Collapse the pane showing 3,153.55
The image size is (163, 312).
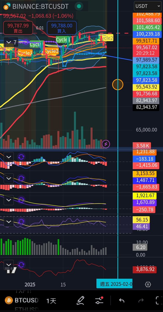(x=9, y=178)
